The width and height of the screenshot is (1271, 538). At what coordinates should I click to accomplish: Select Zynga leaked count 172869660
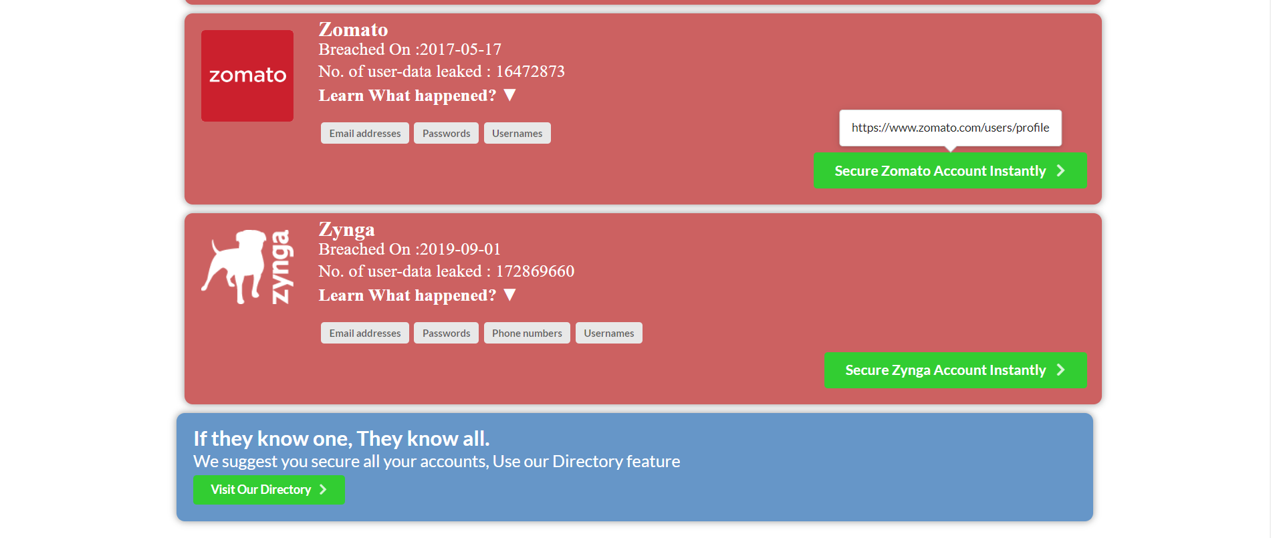coord(535,271)
